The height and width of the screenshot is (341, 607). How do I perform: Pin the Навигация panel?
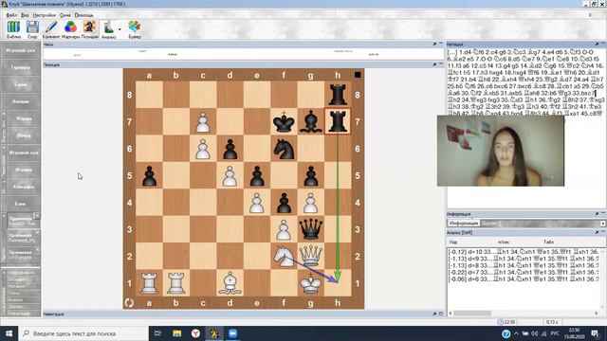(x=434, y=314)
